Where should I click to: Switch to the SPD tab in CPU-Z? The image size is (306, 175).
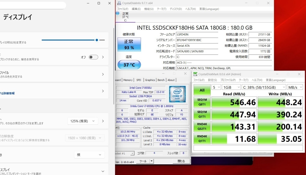(139, 80)
